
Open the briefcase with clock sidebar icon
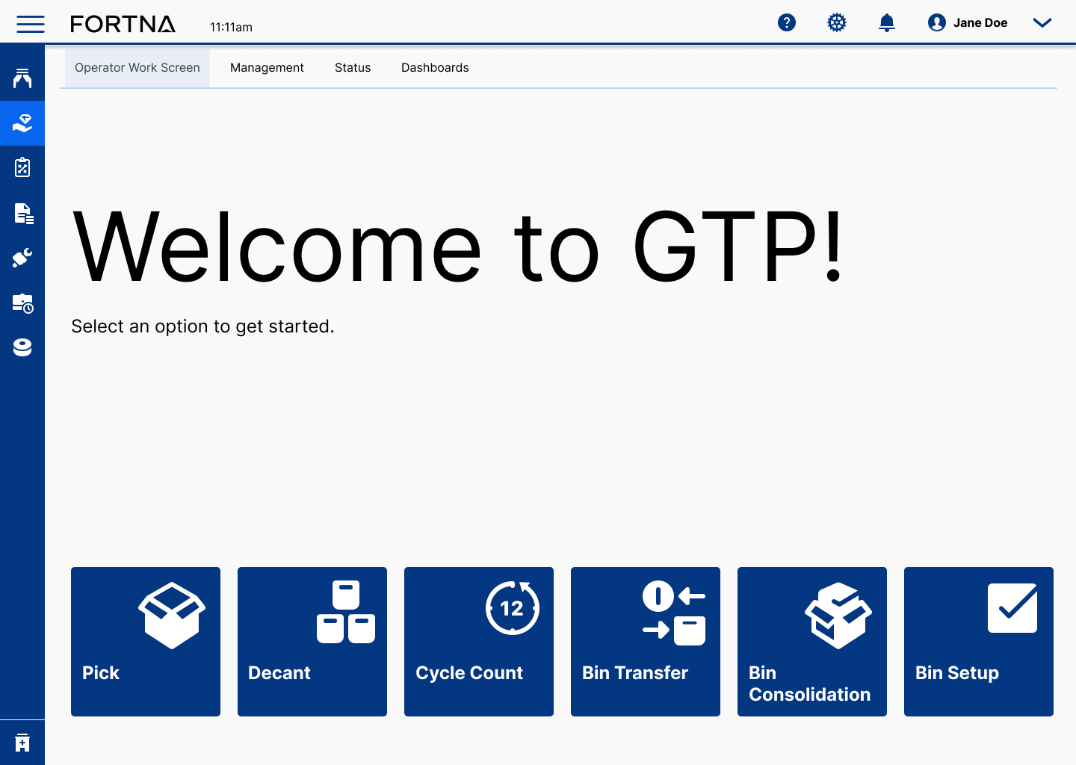point(23,303)
